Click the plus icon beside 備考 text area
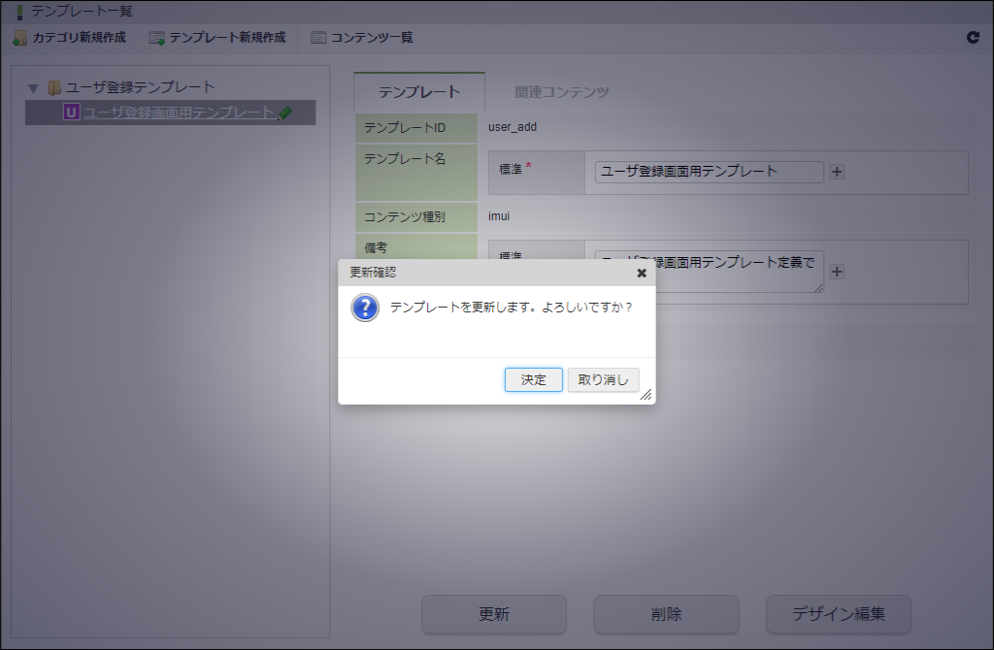The image size is (994, 650). click(x=837, y=272)
